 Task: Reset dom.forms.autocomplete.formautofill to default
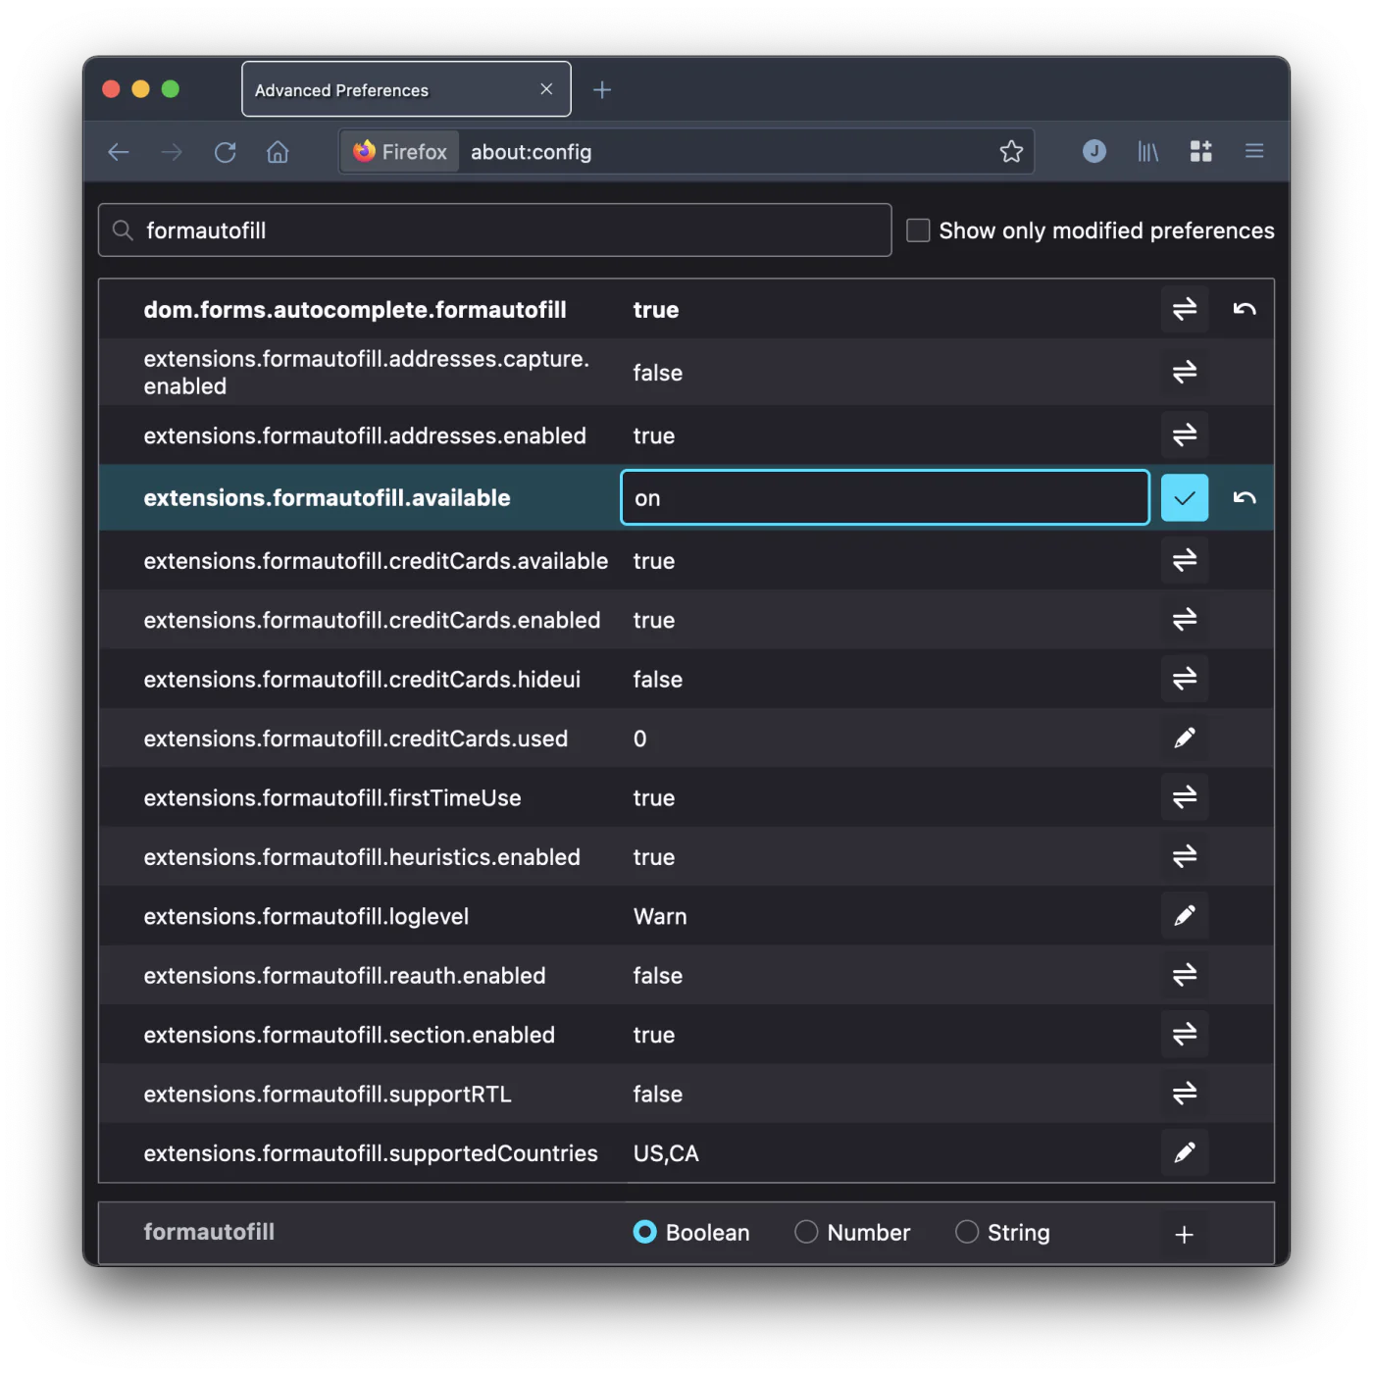tap(1245, 309)
